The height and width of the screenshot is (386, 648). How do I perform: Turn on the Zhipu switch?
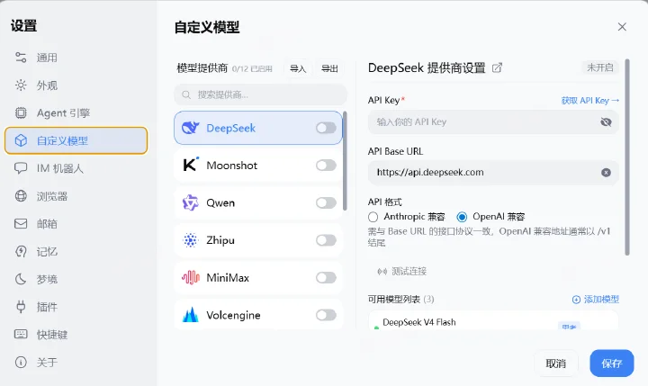326,240
